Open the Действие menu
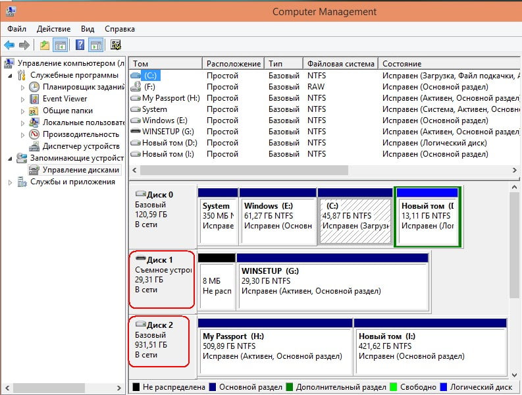The height and width of the screenshot is (395, 522). coord(53,29)
